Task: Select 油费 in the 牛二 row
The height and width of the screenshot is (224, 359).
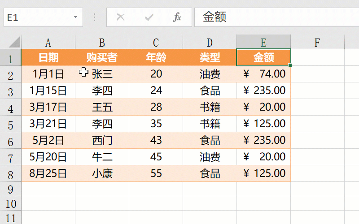Action: click(x=210, y=157)
